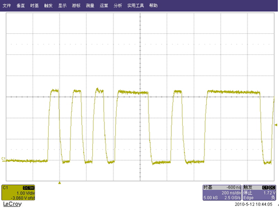Click the trigger delay triangle below the grid
Image resolution: width=279 pixels, height=210 pixels.
point(60,183)
